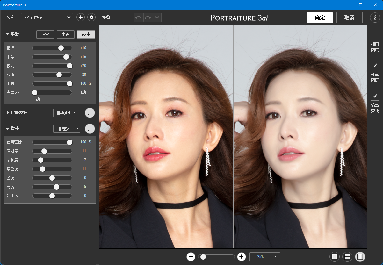
Task: Click the 清晰度 slider handle
Action: coord(44,151)
